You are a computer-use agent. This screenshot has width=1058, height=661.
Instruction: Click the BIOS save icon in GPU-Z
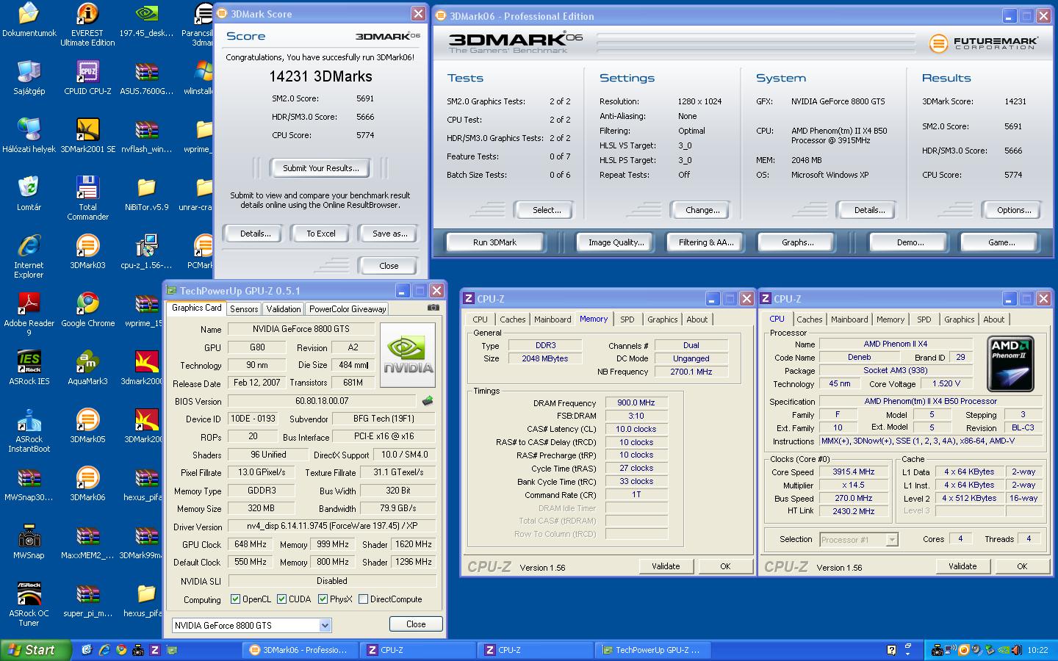[428, 401]
